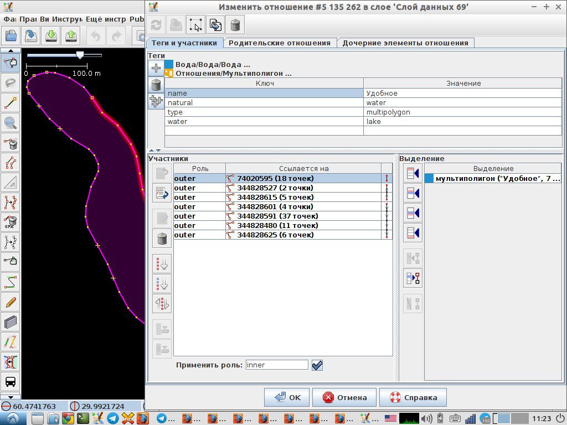The width and height of the screenshot is (567, 425).
Task: Select member way 74020595 (18 точек)
Action: (303, 178)
